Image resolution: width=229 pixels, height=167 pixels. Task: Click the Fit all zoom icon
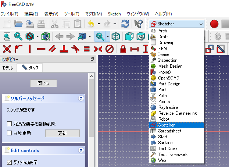click(7, 36)
